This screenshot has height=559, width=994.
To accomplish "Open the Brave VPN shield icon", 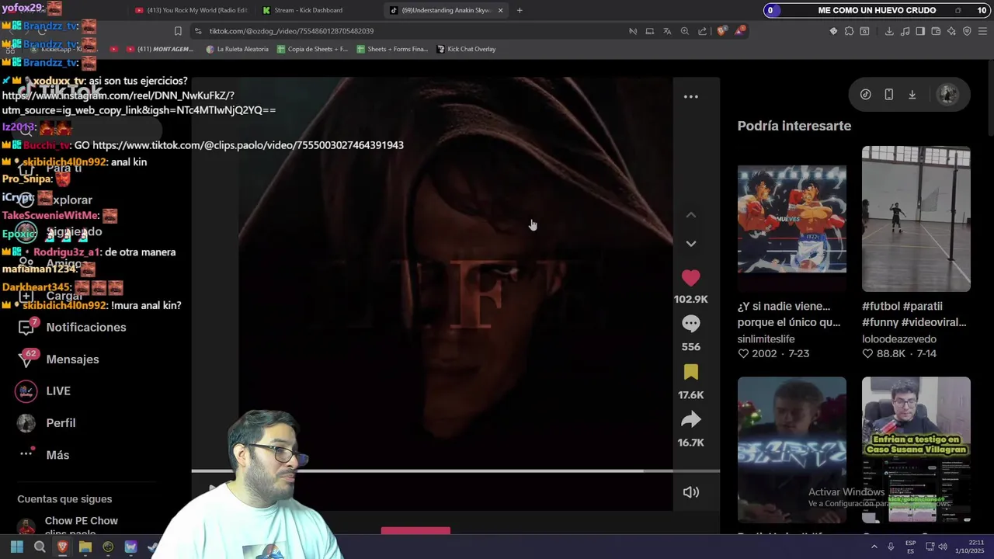I will click(x=967, y=31).
